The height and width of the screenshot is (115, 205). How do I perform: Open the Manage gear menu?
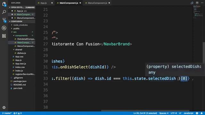coord(4,107)
